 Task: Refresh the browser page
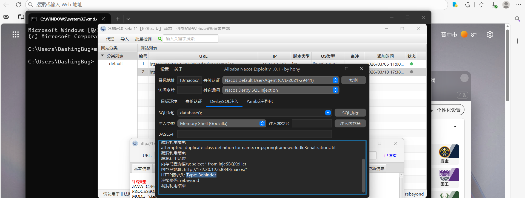coord(18,5)
